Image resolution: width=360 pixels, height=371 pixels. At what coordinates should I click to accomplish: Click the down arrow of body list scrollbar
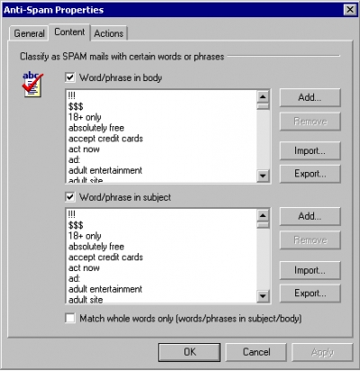[x=263, y=176]
